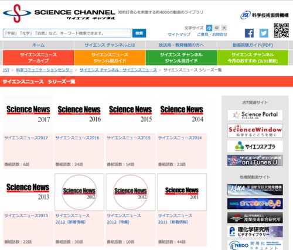
Task: Click the keyword search input field
Action: click(67, 33)
